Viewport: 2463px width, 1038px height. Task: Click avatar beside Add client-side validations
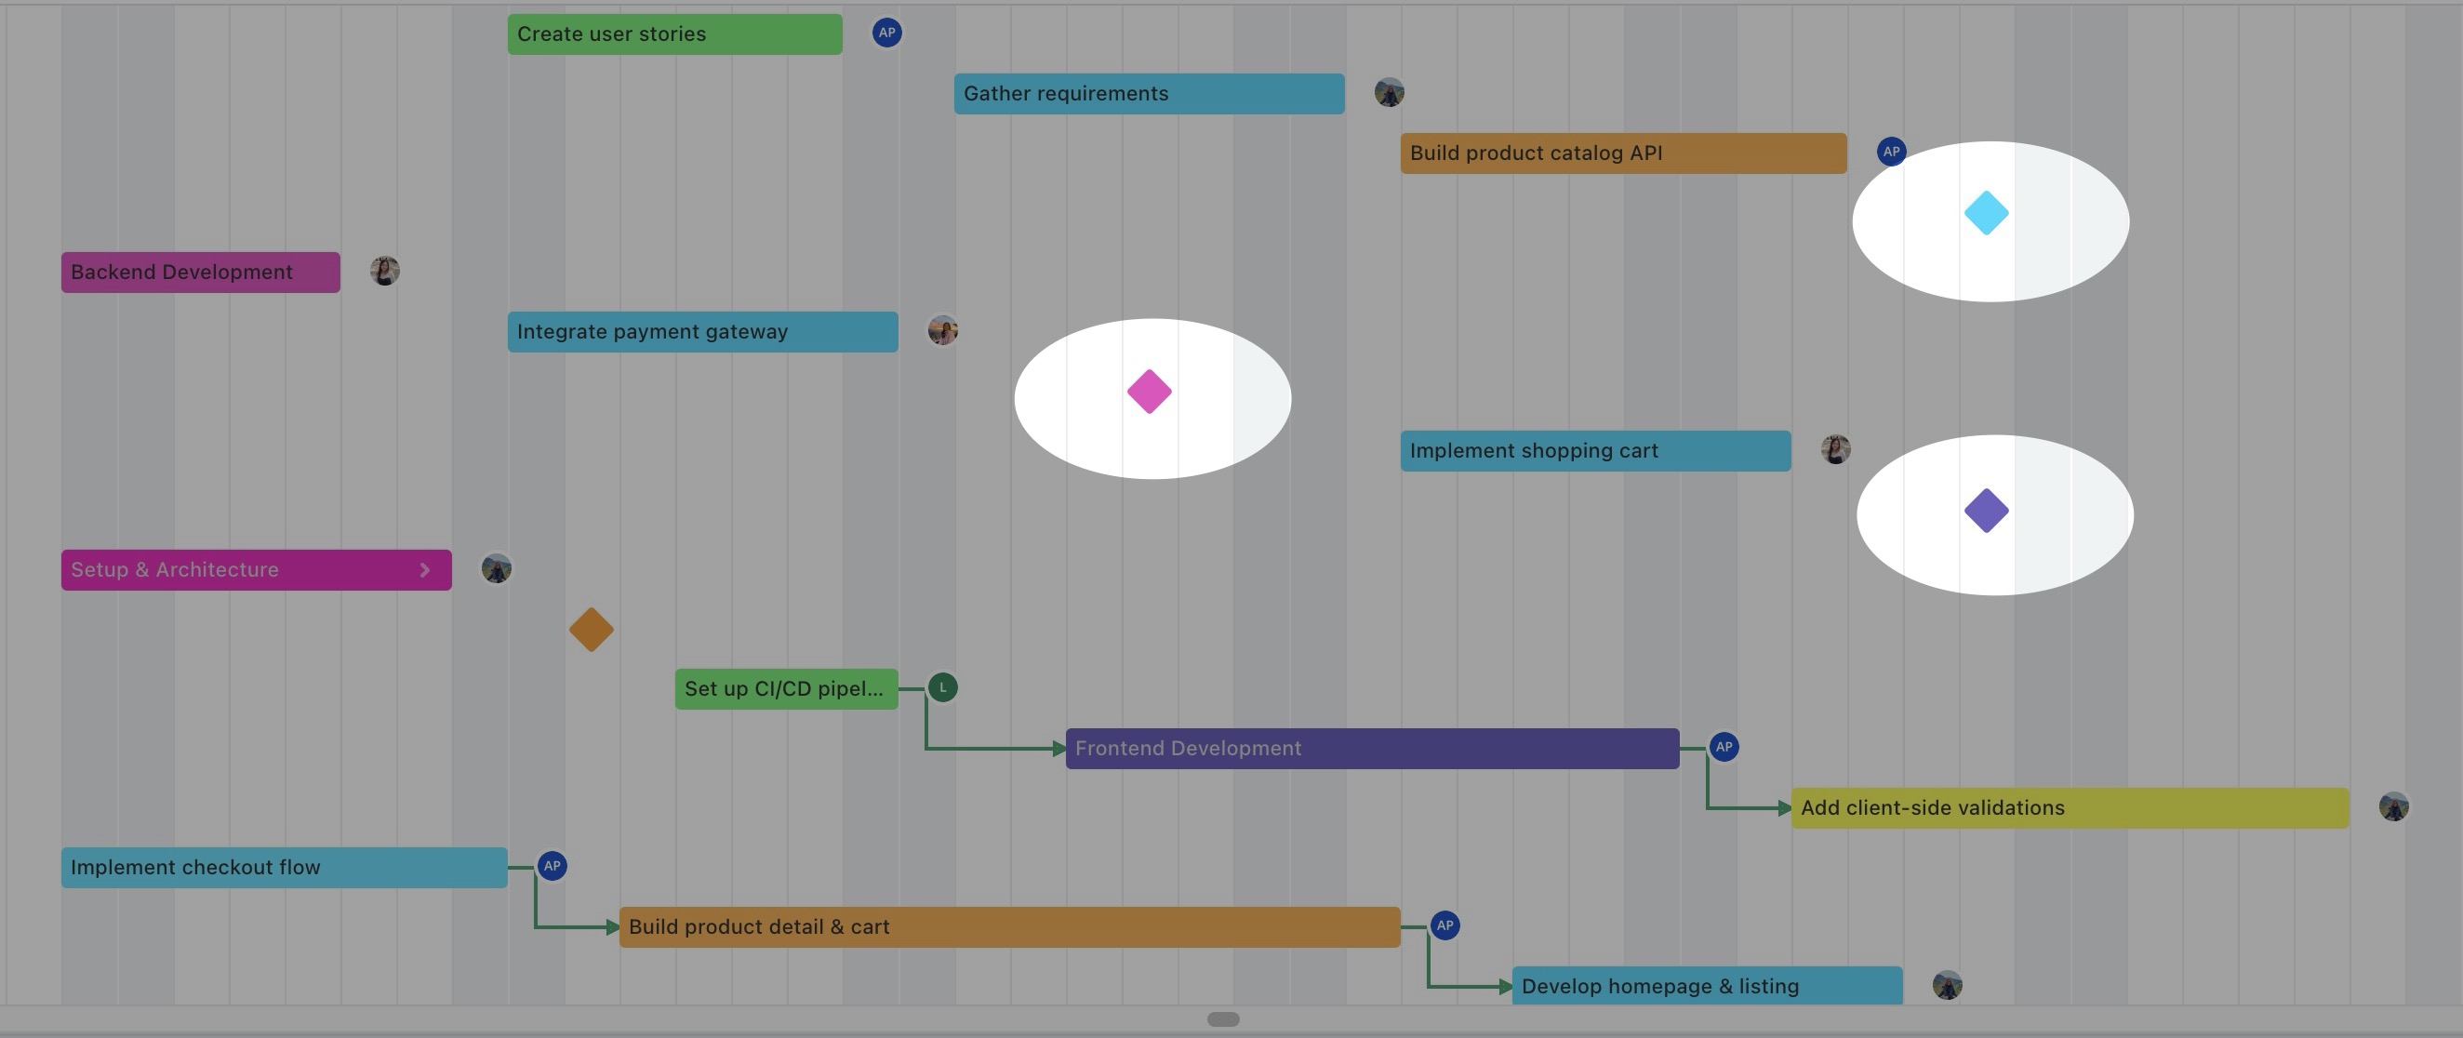click(2393, 806)
